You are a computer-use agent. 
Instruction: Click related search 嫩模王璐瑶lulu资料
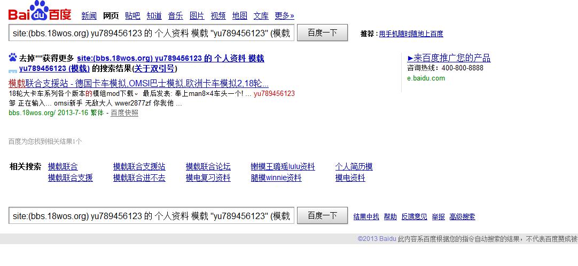tap(283, 167)
